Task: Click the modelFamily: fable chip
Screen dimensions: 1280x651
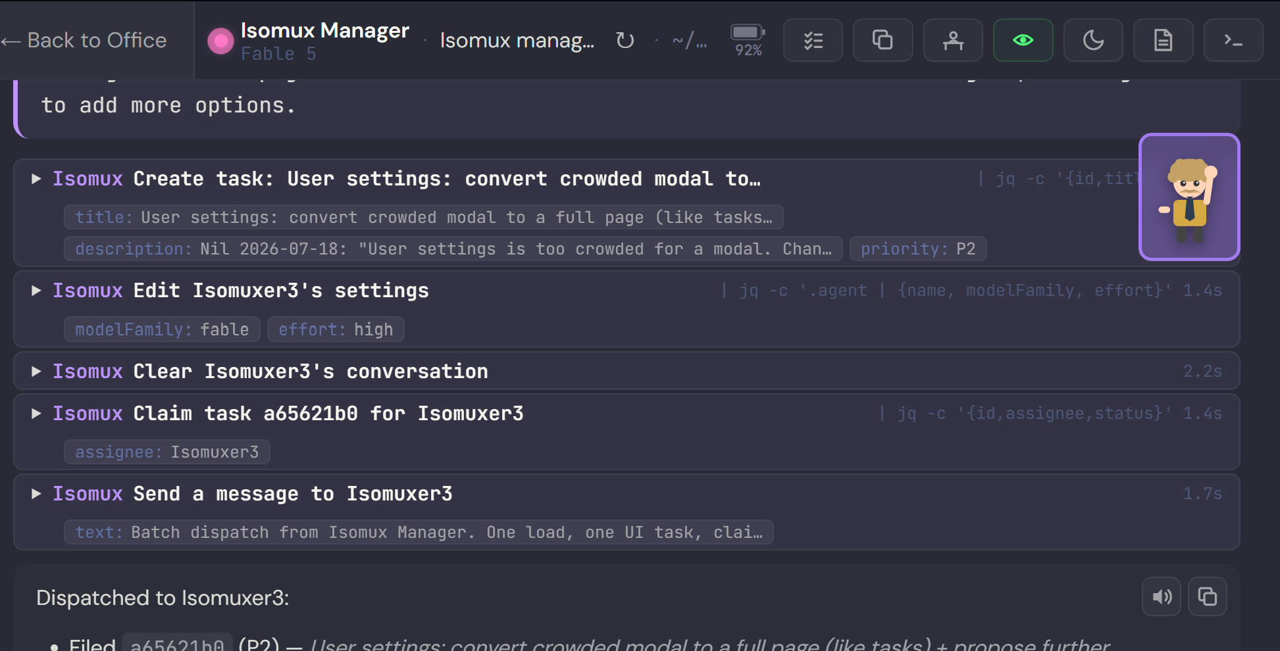Action: click(x=162, y=329)
